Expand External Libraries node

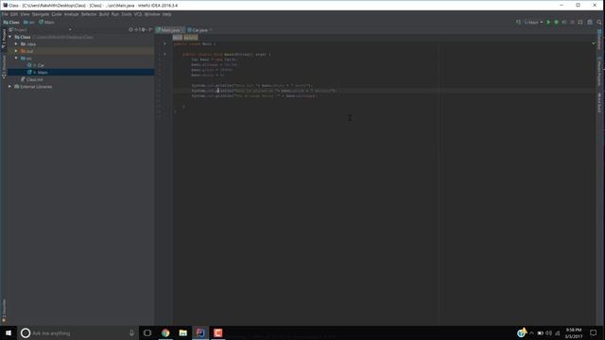click(x=10, y=87)
